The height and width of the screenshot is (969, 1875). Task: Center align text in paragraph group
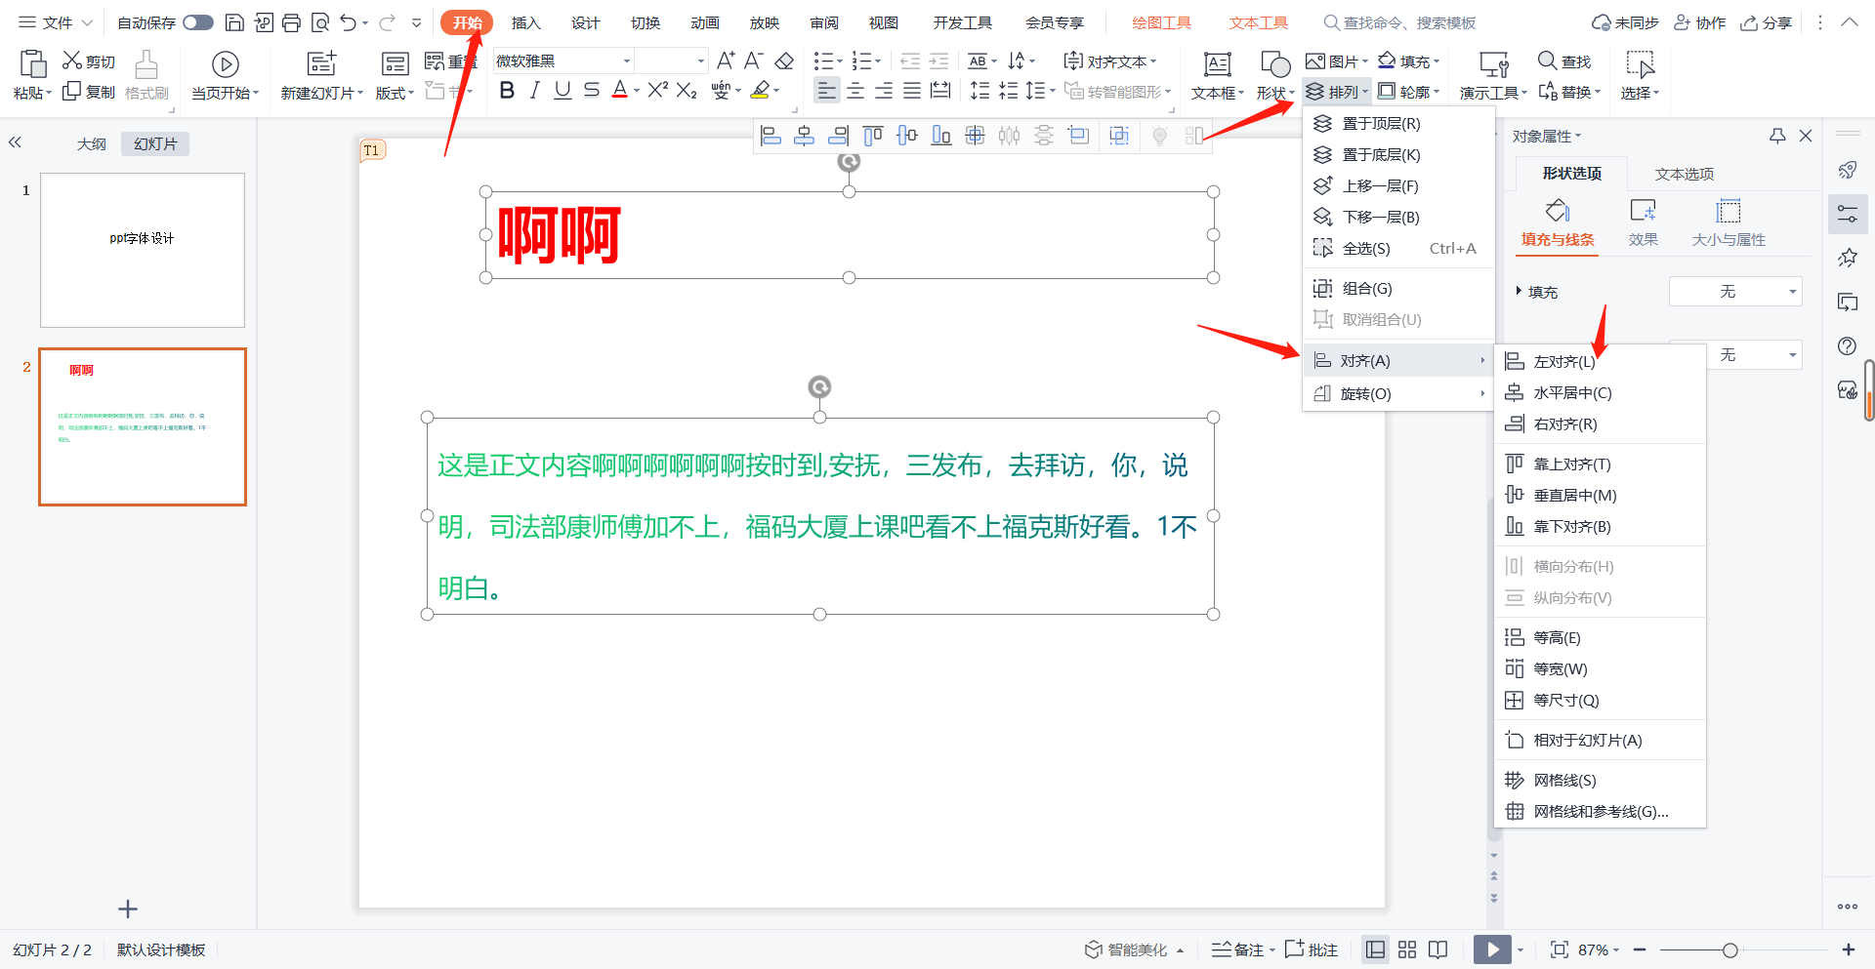coord(855,91)
